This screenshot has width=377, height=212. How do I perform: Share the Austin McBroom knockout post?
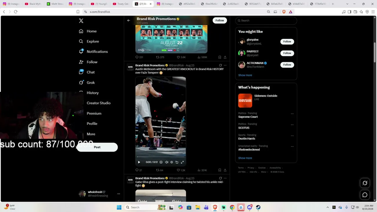click(225, 170)
